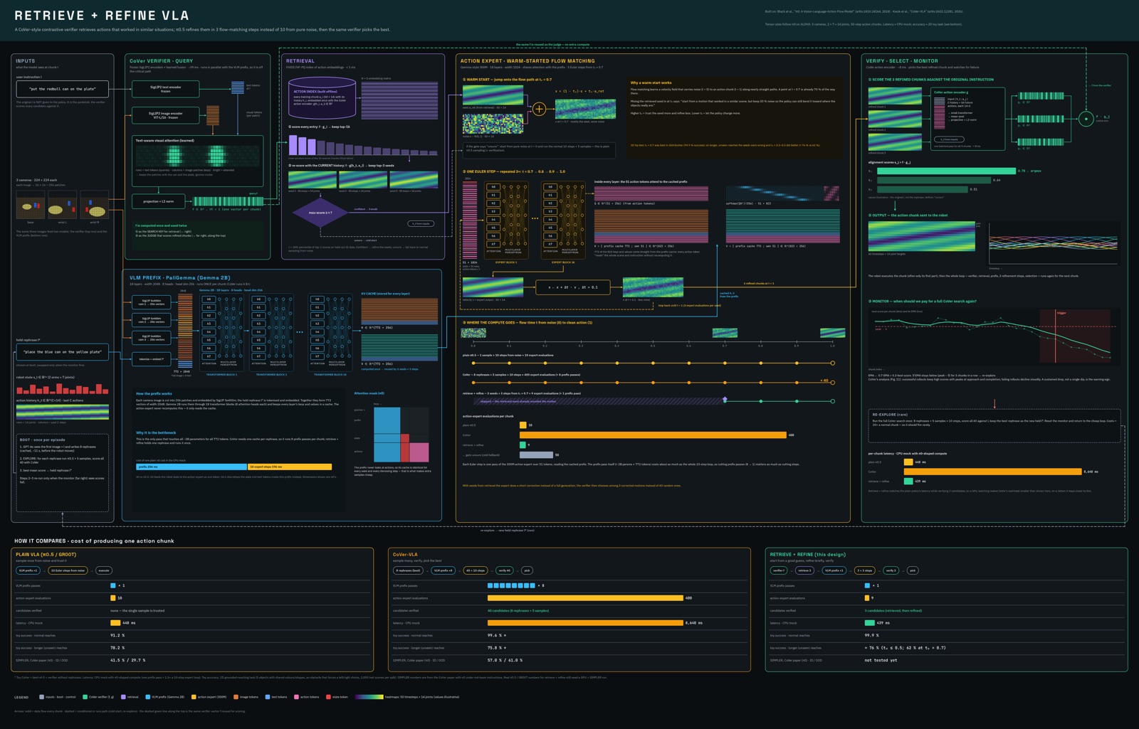Click the noise heatmap in Warm Start
Image resolution: width=1139 pixels, height=729 pixels.
point(493,124)
